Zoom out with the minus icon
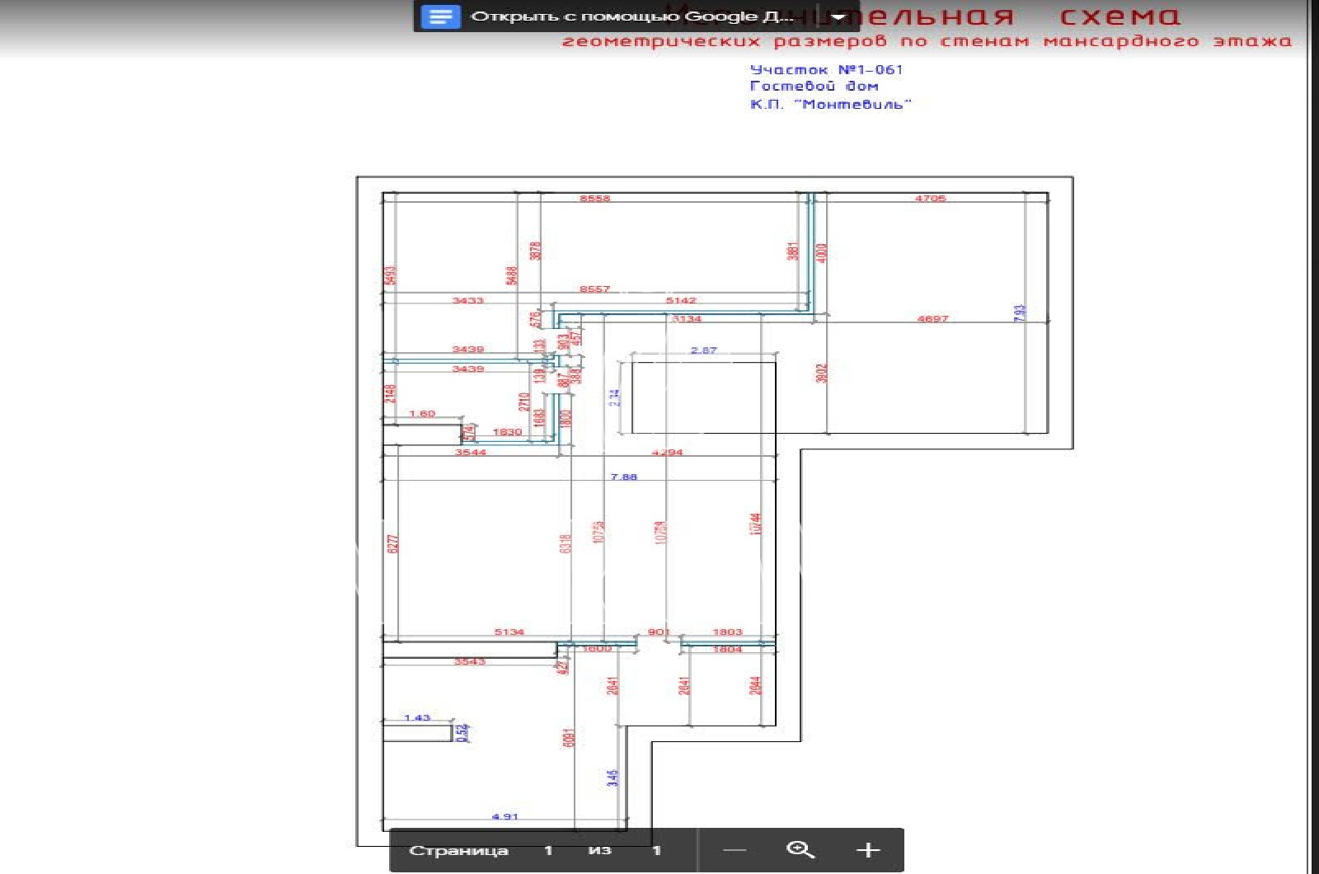 [x=735, y=850]
